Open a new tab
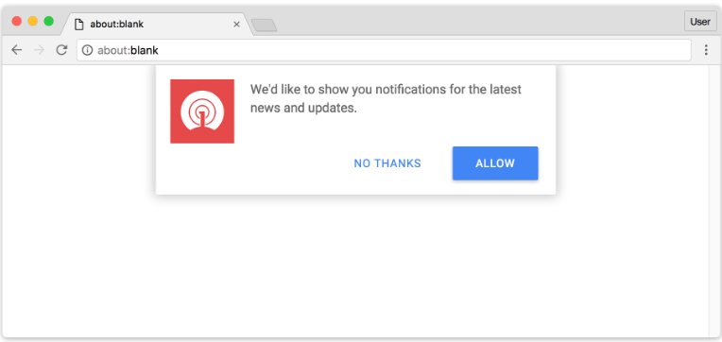The width and height of the screenshot is (722, 342). (x=264, y=26)
